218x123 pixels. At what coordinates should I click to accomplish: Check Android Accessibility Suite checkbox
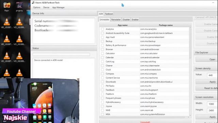pyautogui.click(x=103, y=33)
